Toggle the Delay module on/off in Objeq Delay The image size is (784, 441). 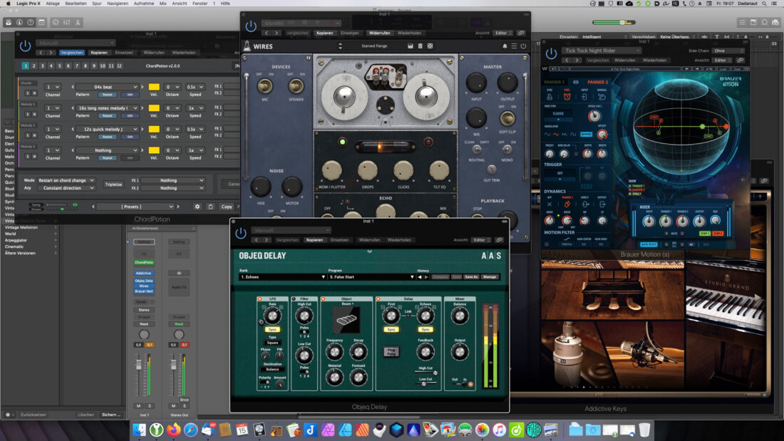point(378,299)
